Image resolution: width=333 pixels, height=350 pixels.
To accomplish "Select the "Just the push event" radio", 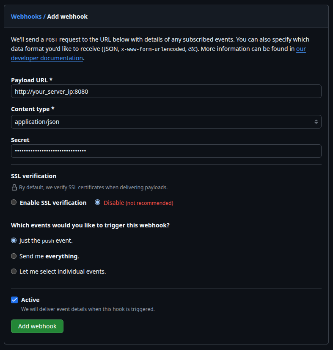I will [14, 241].
